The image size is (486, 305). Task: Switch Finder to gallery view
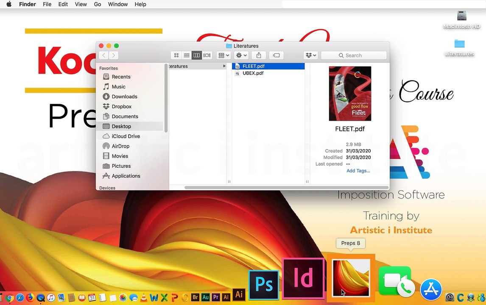pos(207,55)
